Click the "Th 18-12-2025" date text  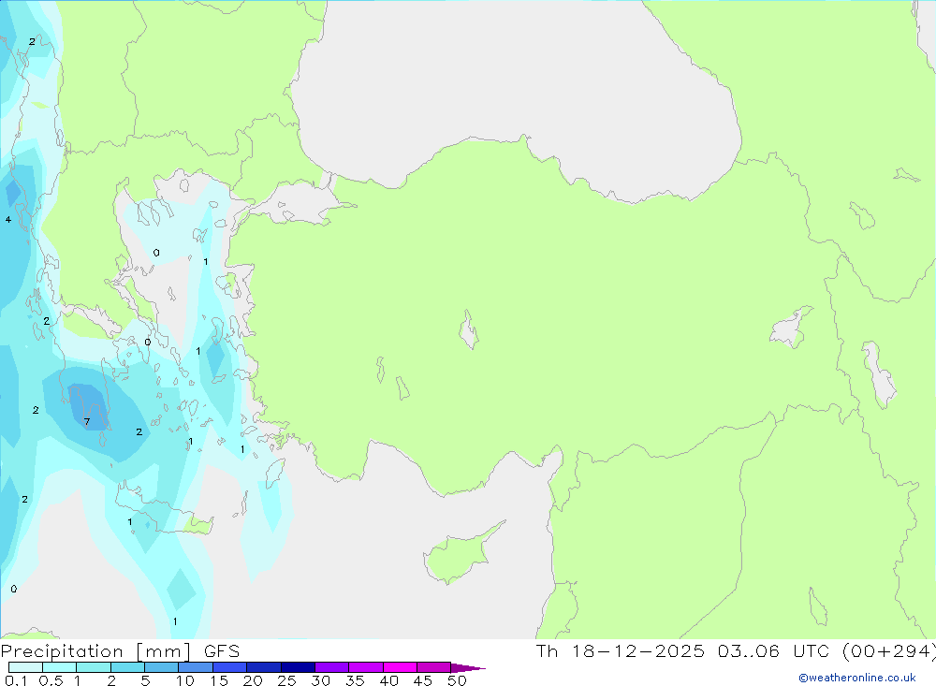pos(621,651)
